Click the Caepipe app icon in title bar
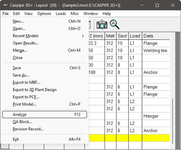Screen dimensions: 181x150 click(x=6, y=5)
